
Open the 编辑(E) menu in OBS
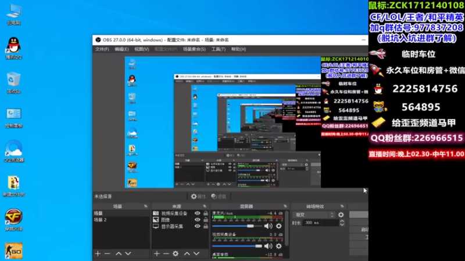[x=121, y=49]
